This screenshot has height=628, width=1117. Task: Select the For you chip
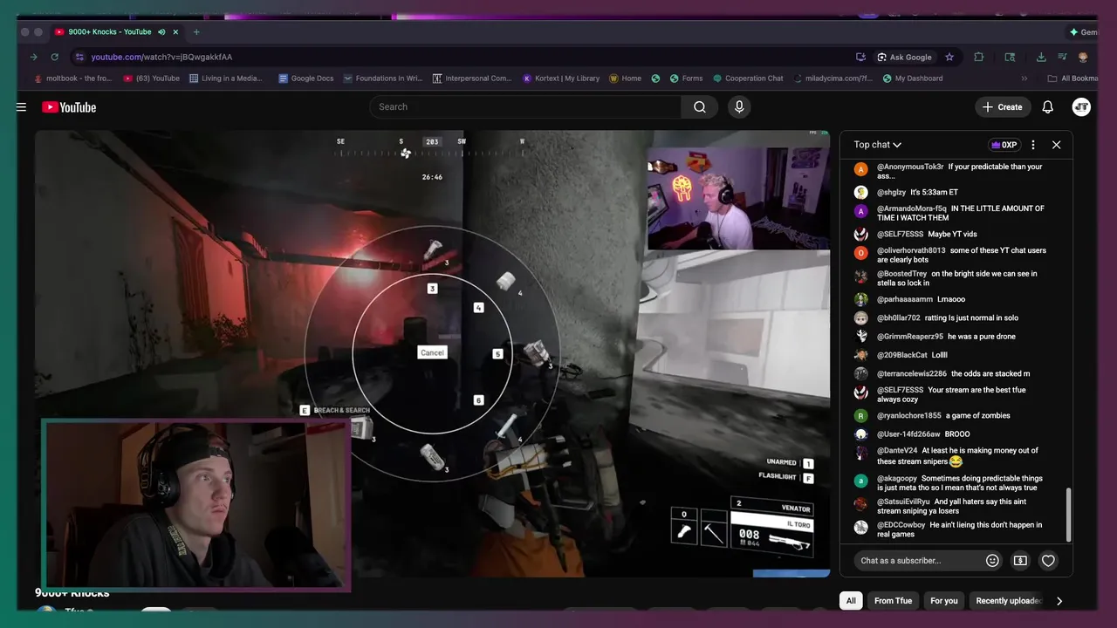[x=943, y=601]
